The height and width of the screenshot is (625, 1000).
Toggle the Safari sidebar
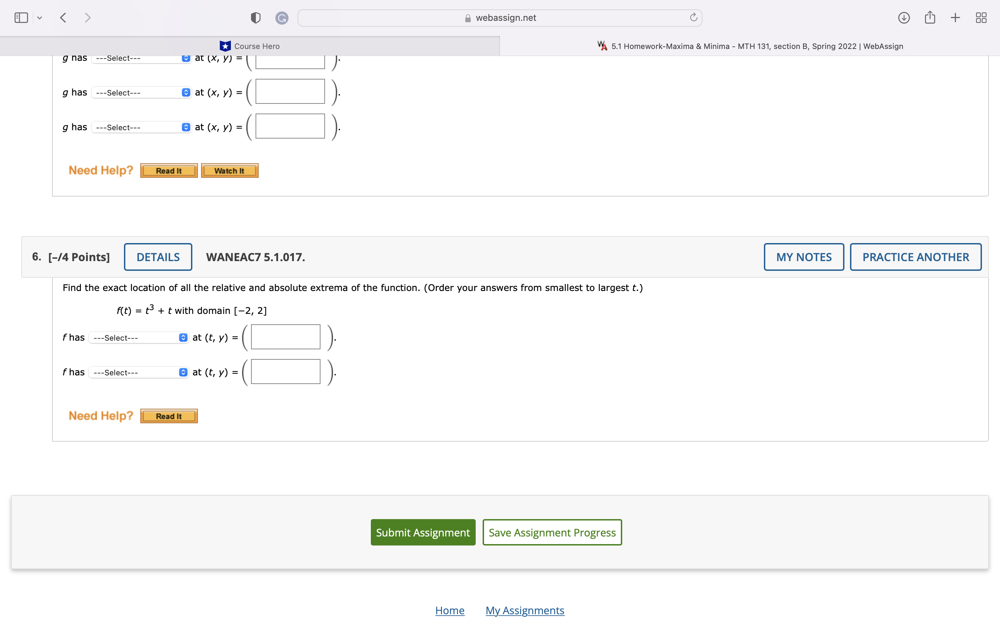(21, 17)
